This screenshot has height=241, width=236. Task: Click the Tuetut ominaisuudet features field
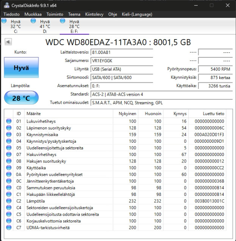coord(162,103)
